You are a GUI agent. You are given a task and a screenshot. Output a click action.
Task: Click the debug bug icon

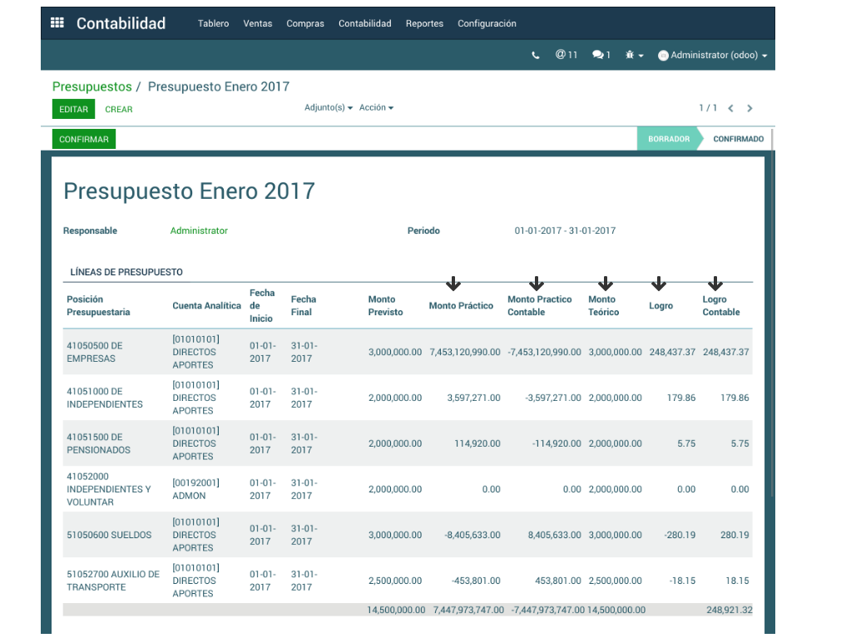coord(633,56)
